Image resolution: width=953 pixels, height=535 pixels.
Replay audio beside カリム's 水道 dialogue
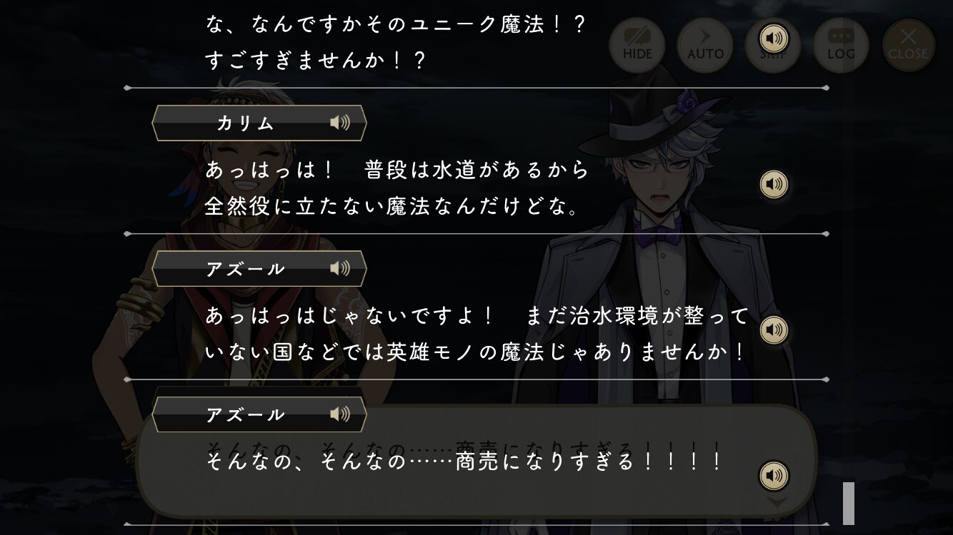[x=774, y=185]
